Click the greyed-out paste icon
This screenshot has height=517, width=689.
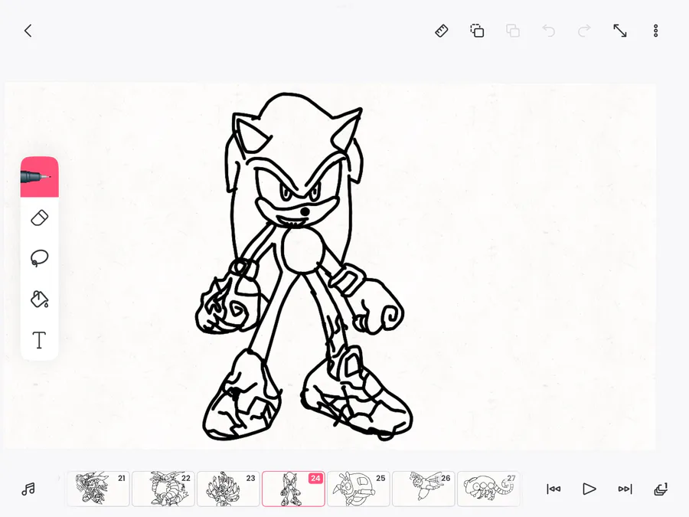click(x=513, y=31)
